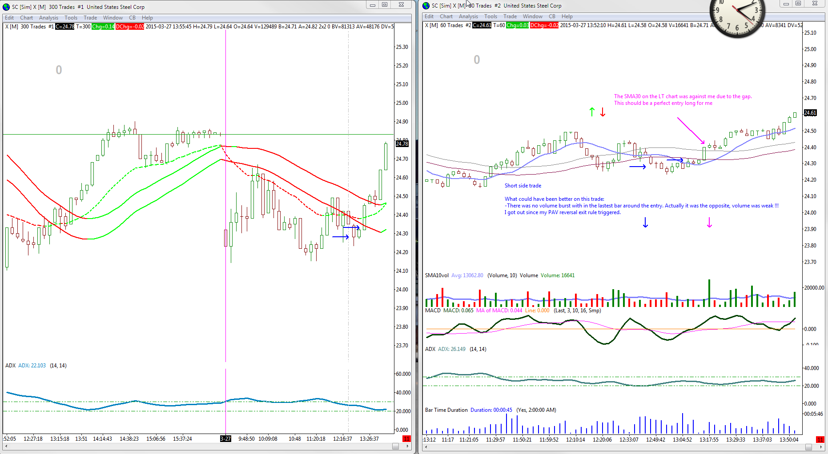Screen dimensions: 828x454
Task: Click 'Avg: 13062.80' volume average value
Action: point(467,275)
